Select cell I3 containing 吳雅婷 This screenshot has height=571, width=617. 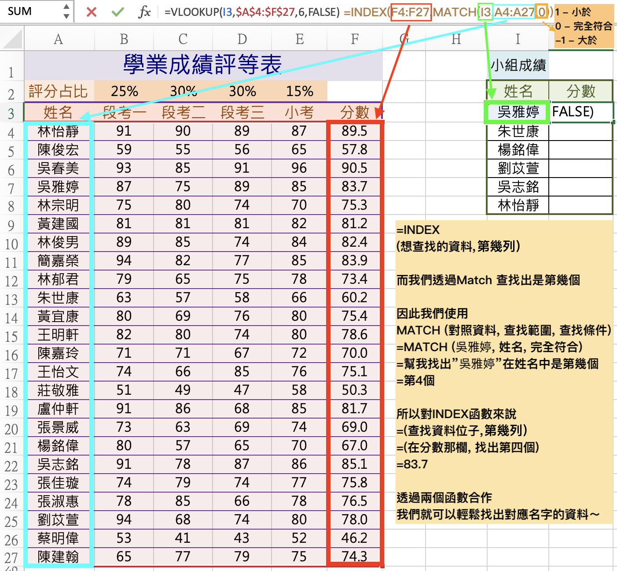[x=518, y=112]
